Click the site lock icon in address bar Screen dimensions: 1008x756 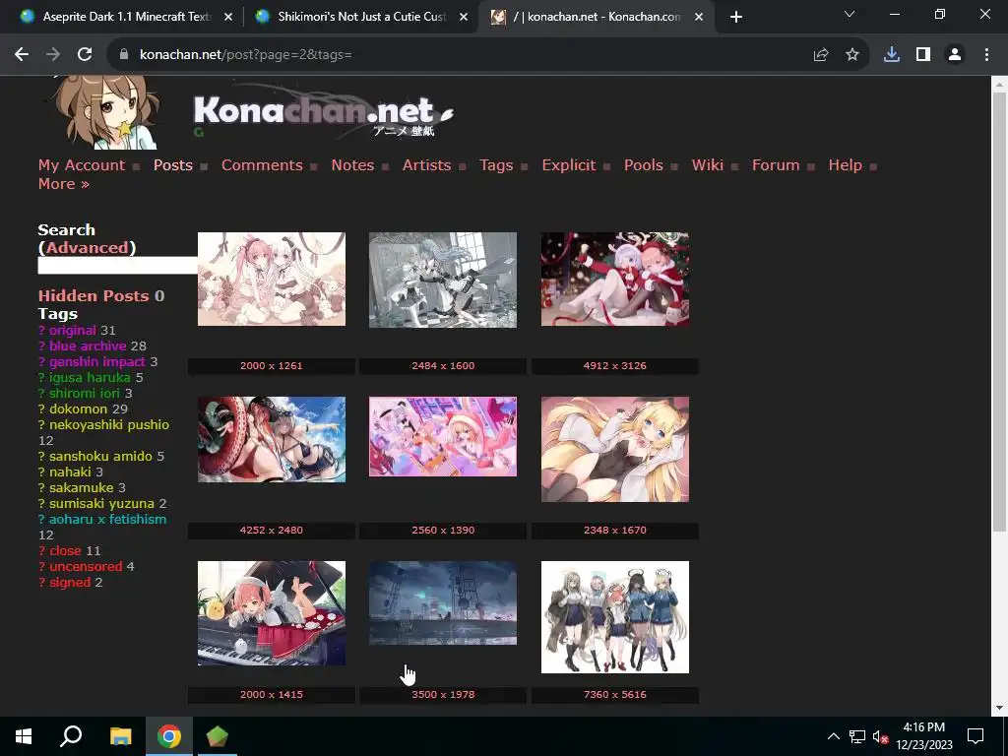124,55
